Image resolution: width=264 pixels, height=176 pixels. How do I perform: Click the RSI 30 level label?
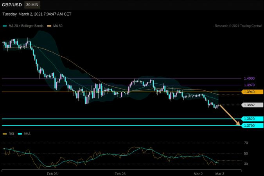point(246,164)
